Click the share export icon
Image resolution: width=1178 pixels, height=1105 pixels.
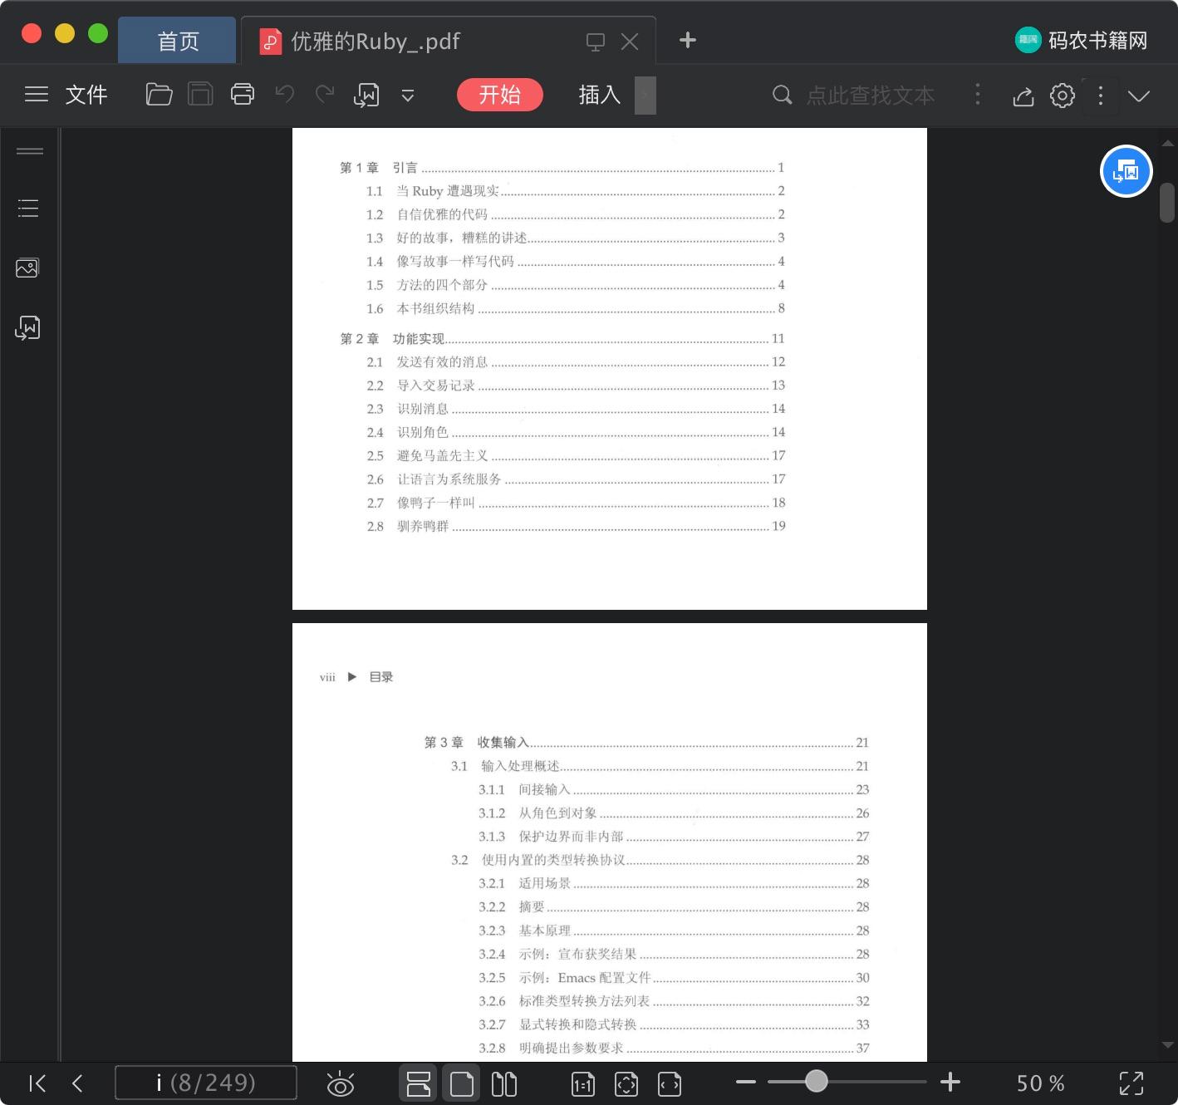[1023, 96]
